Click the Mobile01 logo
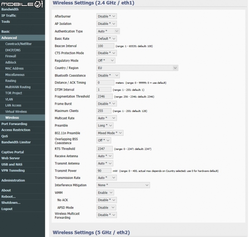 tap(22, 4)
